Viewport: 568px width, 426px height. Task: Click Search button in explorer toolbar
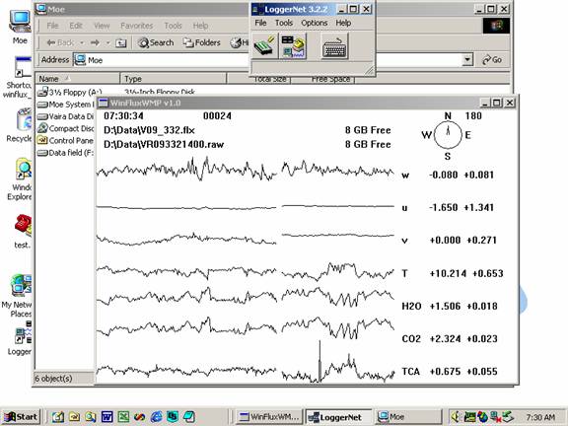156,42
